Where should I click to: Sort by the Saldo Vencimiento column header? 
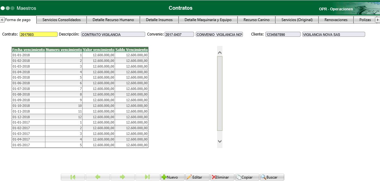131,50
